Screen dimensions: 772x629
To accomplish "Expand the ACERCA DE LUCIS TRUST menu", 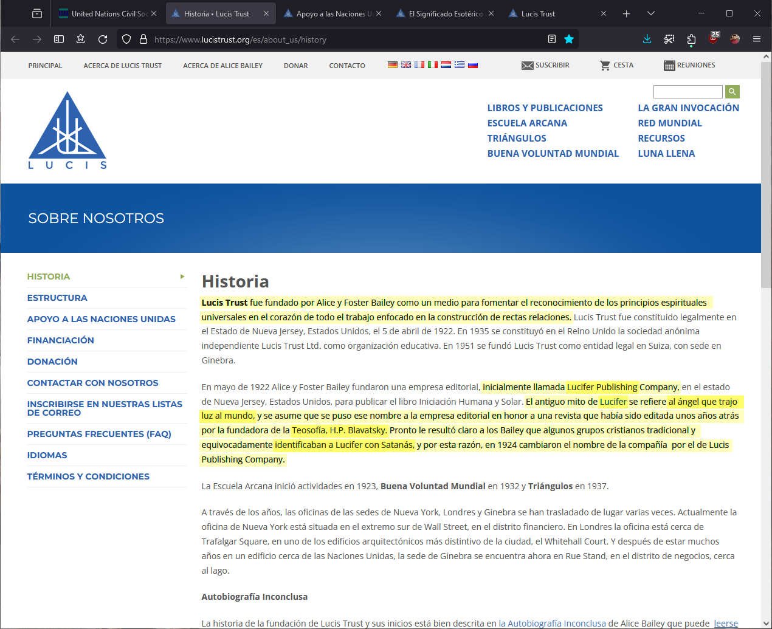I will pos(122,66).
